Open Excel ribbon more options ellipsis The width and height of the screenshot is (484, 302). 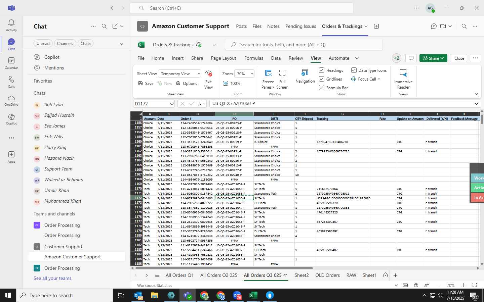pyautogui.click(x=475, y=58)
